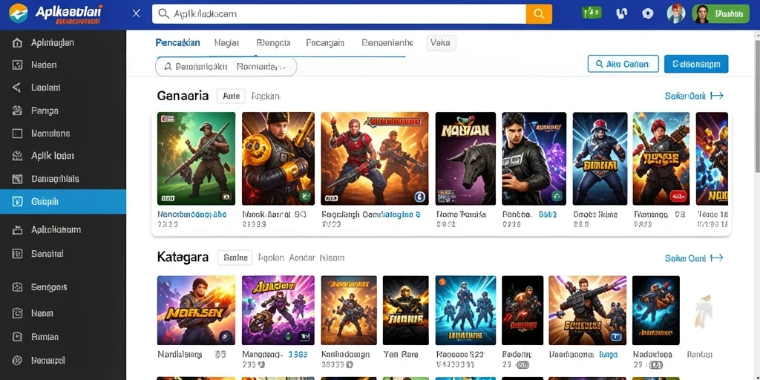Open Senegaris in the sidebar

[63, 287]
